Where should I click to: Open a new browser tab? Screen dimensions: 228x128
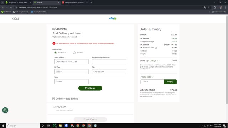click(91, 2)
